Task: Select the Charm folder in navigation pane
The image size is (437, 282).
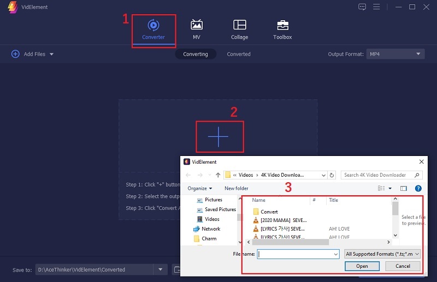Action: tap(205, 238)
